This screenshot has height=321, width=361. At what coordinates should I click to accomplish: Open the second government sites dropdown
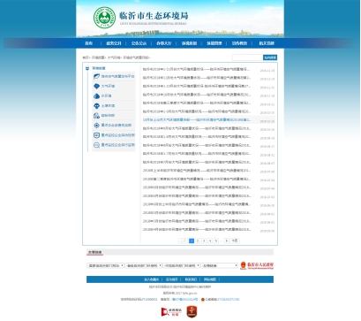coord(144,265)
